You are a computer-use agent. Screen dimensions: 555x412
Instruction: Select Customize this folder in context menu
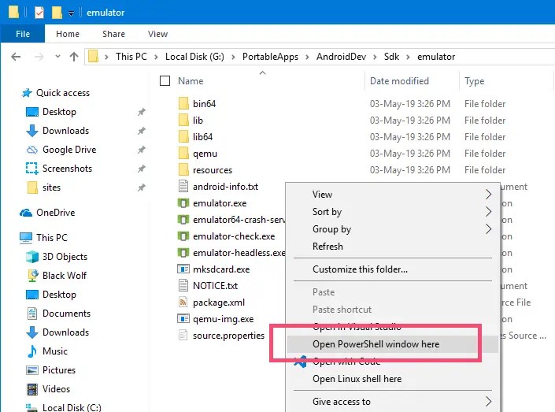[x=393, y=269]
